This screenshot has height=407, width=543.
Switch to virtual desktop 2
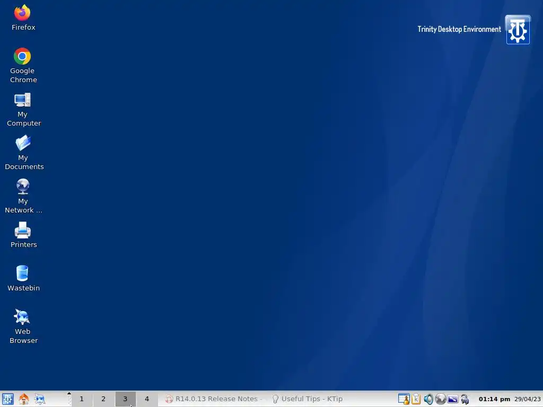tap(103, 399)
